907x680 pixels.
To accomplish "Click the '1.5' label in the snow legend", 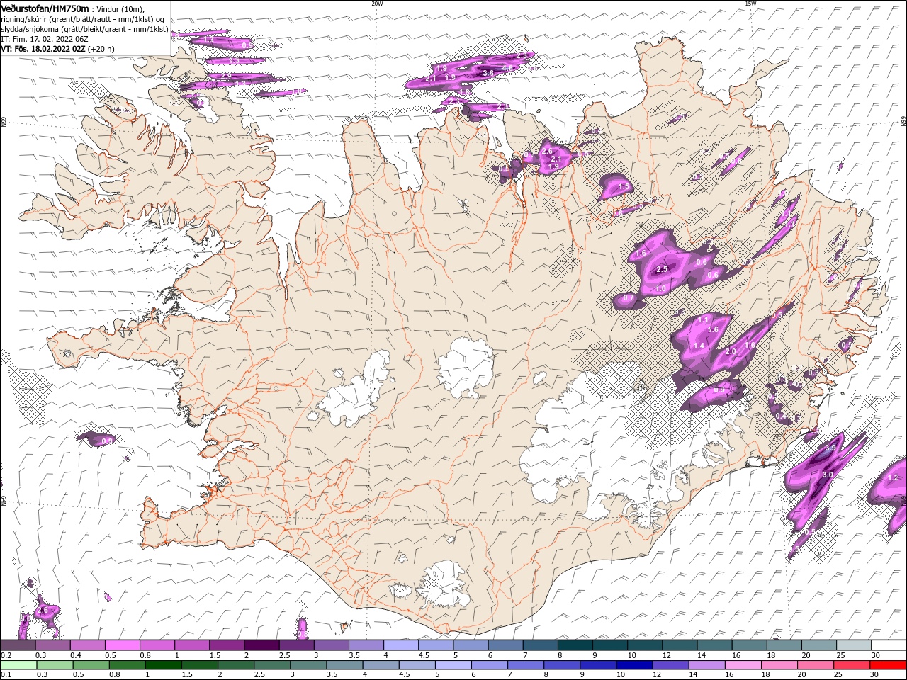I will point(215,655).
